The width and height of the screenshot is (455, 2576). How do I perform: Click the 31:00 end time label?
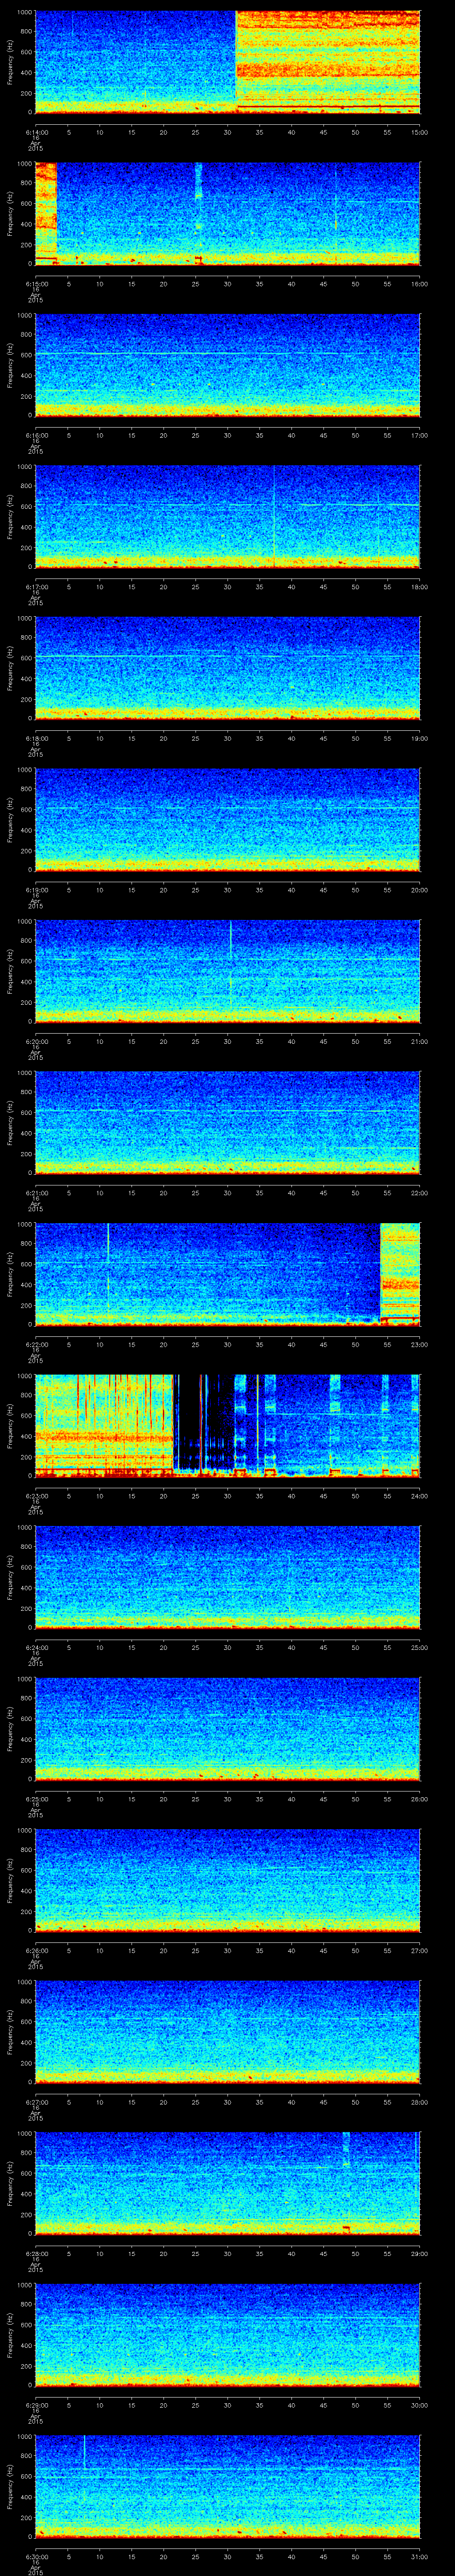(420, 2557)
